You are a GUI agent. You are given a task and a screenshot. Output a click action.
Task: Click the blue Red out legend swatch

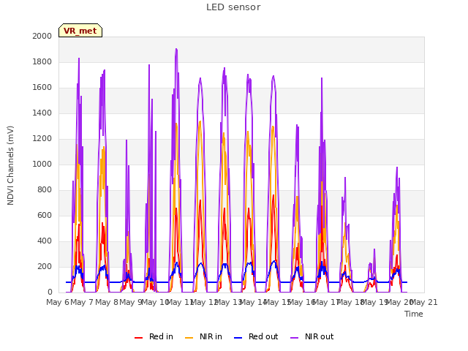pyautogui.click(x=238, y=338)
